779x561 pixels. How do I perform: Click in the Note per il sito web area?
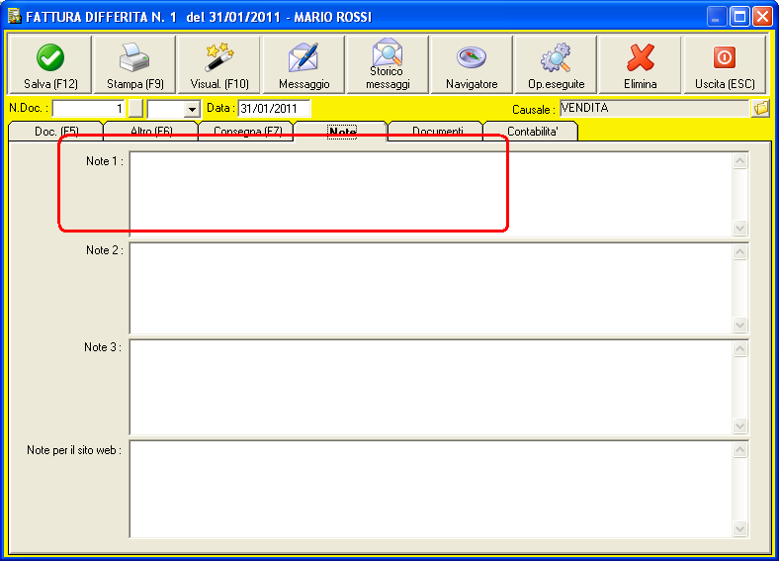(431, 490)
